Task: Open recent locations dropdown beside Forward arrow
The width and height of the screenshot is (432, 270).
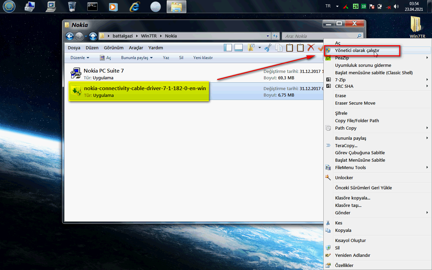Action: coord(86,36)
